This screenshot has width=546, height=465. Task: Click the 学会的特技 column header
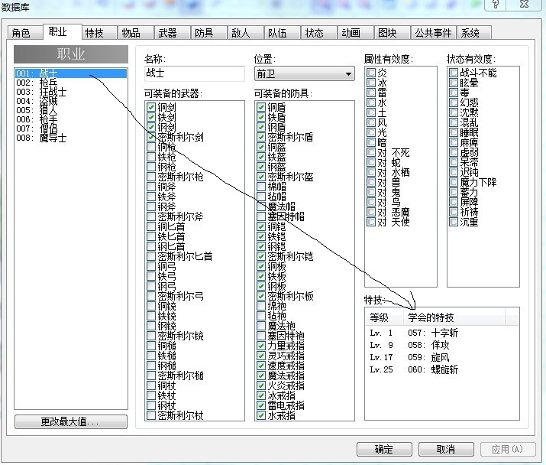pyautogui.click(x=454, y=317)
